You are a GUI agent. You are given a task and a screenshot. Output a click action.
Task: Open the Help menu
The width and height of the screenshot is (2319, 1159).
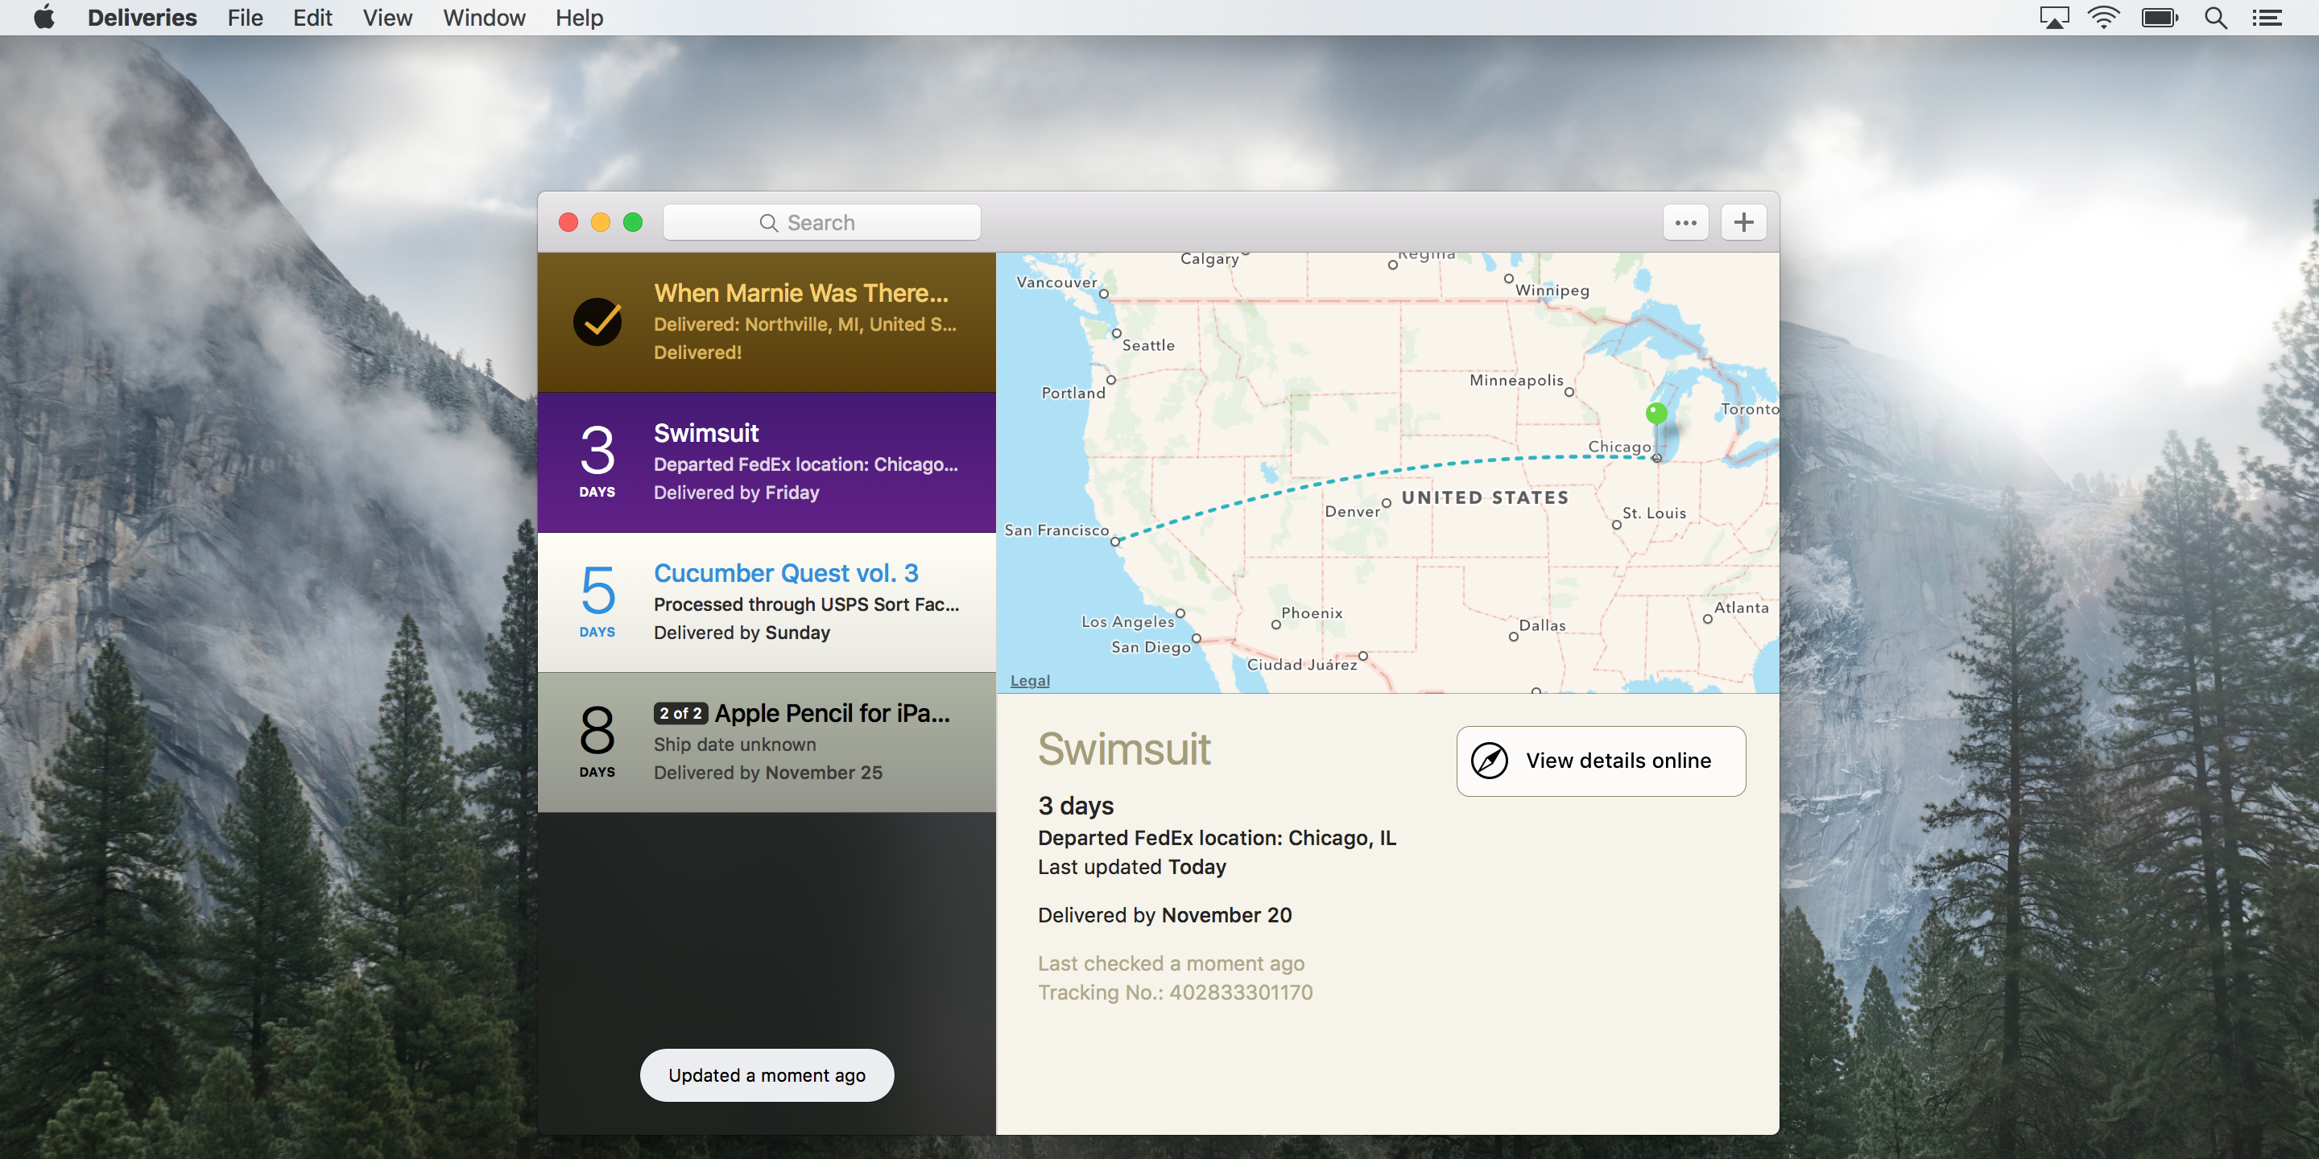pos(579,17)
